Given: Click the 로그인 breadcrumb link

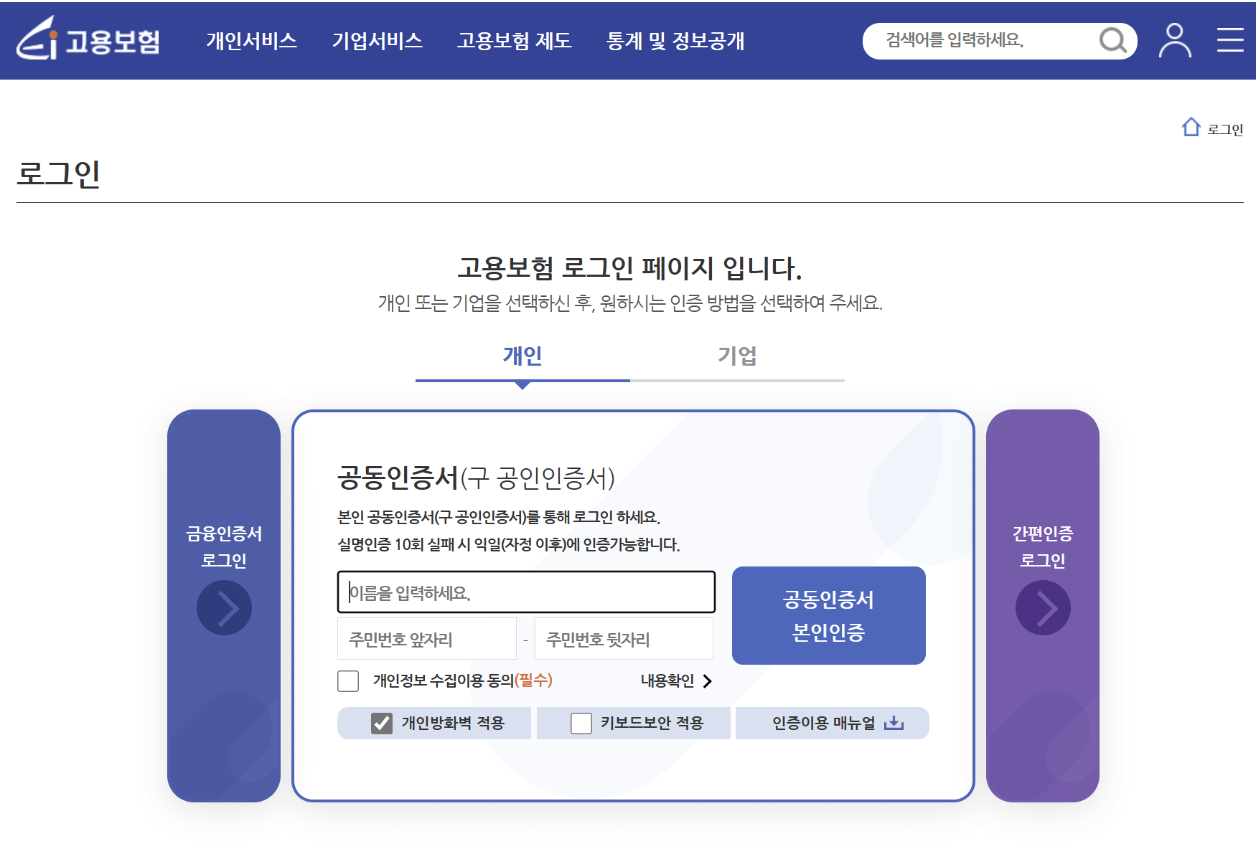Looking at the screenshot, I should [1226, 128].
